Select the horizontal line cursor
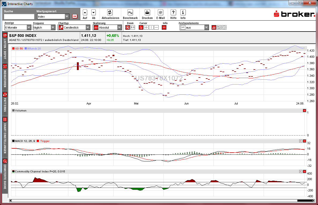Image resolution: width=318 pixels, height=205 pixels. pos(156,28)
